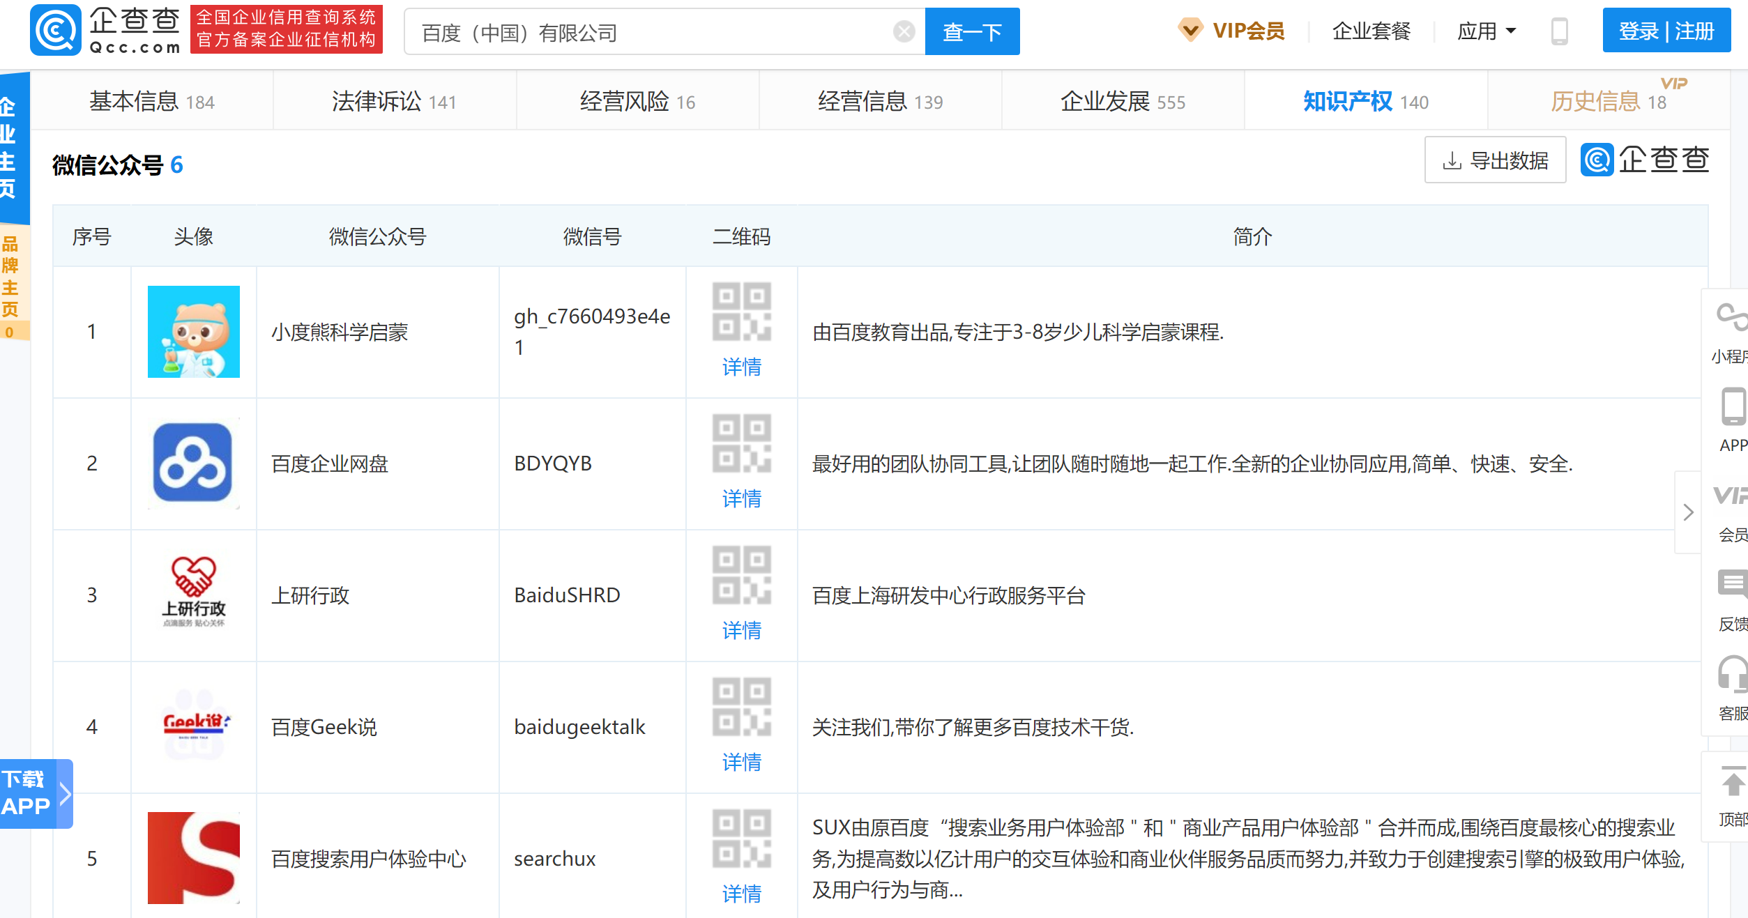Viewport: 1748px width, 918px height.
Task: Collapse the right sidebar with chevron arrow
Action: click(1688, 512)
